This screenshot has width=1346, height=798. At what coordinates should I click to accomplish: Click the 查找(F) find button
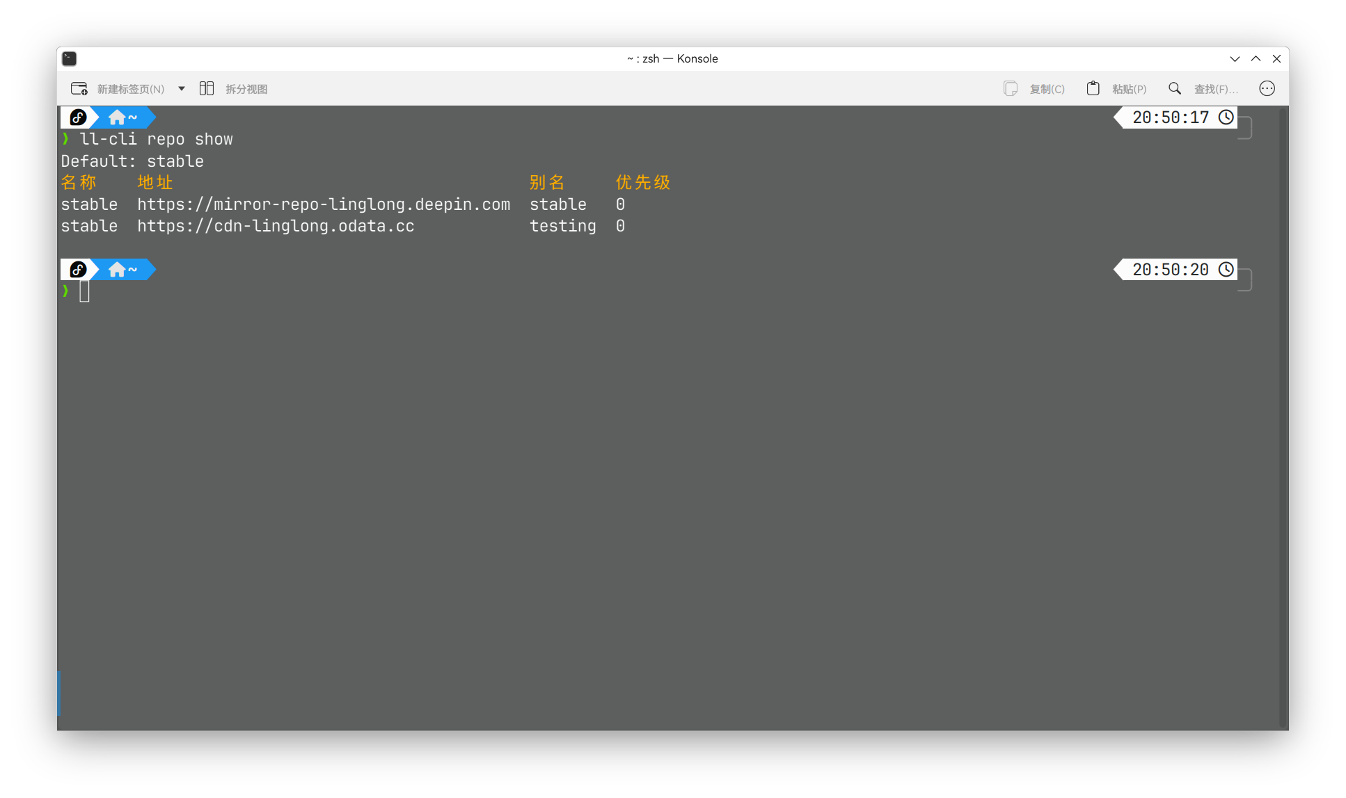pos(1216,89)
